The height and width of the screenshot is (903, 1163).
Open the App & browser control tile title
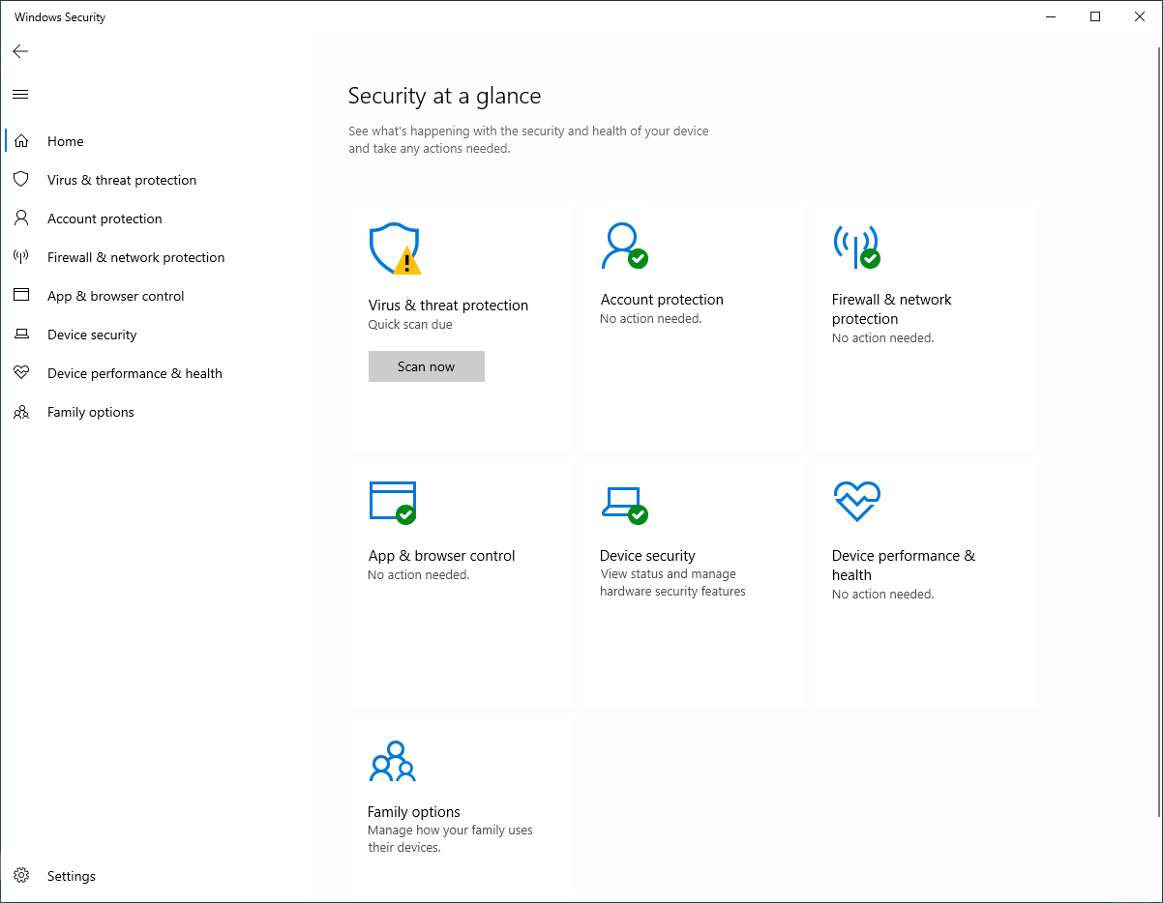click(x=442, y=556)
